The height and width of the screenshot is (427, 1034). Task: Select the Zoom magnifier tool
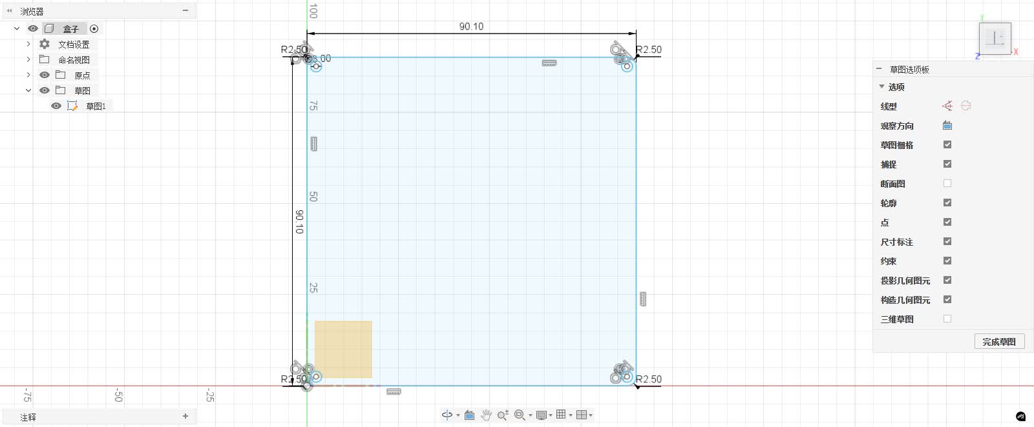click(503, 415)
